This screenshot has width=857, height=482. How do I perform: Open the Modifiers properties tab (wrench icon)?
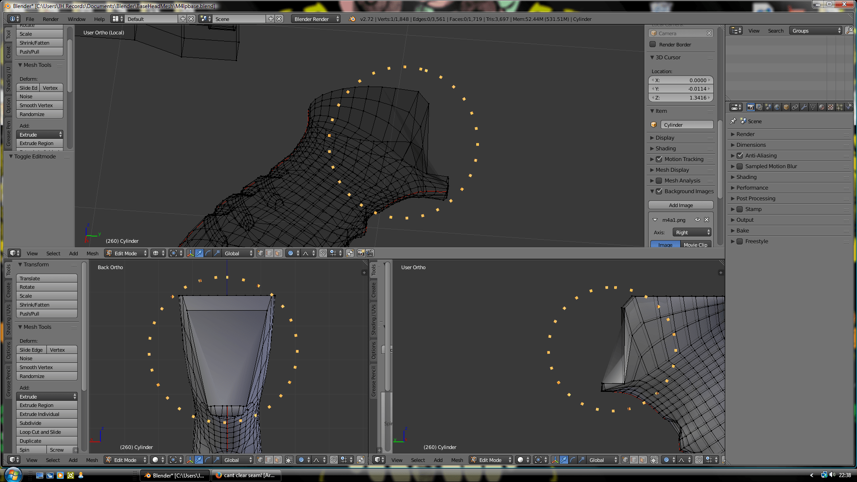pos(804,107)
